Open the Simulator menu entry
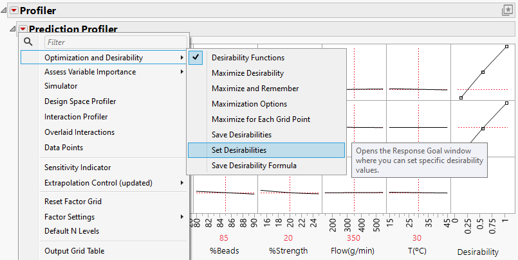Image resolution: width=518 pixels, height=260 pixels. tap(60, 86)
